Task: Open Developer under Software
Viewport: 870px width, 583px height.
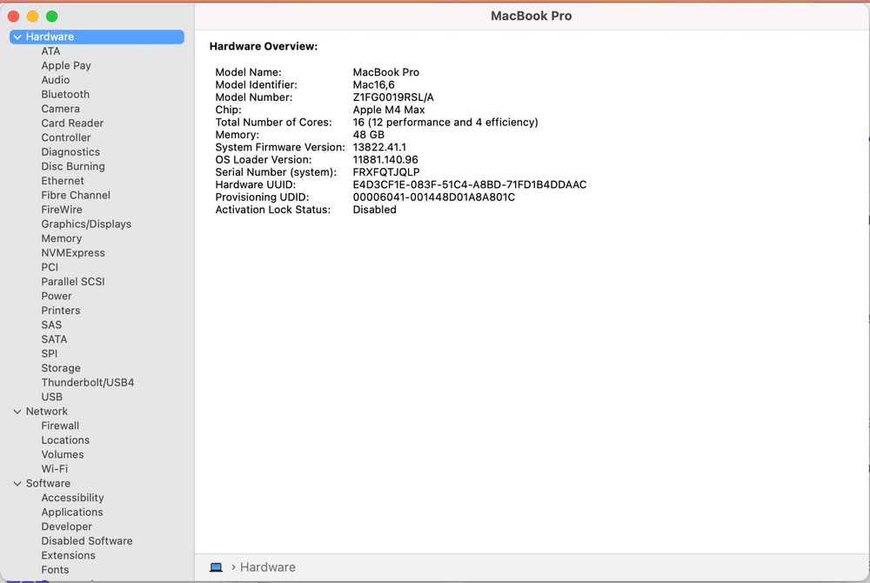Action: click(x=67, y=527)
